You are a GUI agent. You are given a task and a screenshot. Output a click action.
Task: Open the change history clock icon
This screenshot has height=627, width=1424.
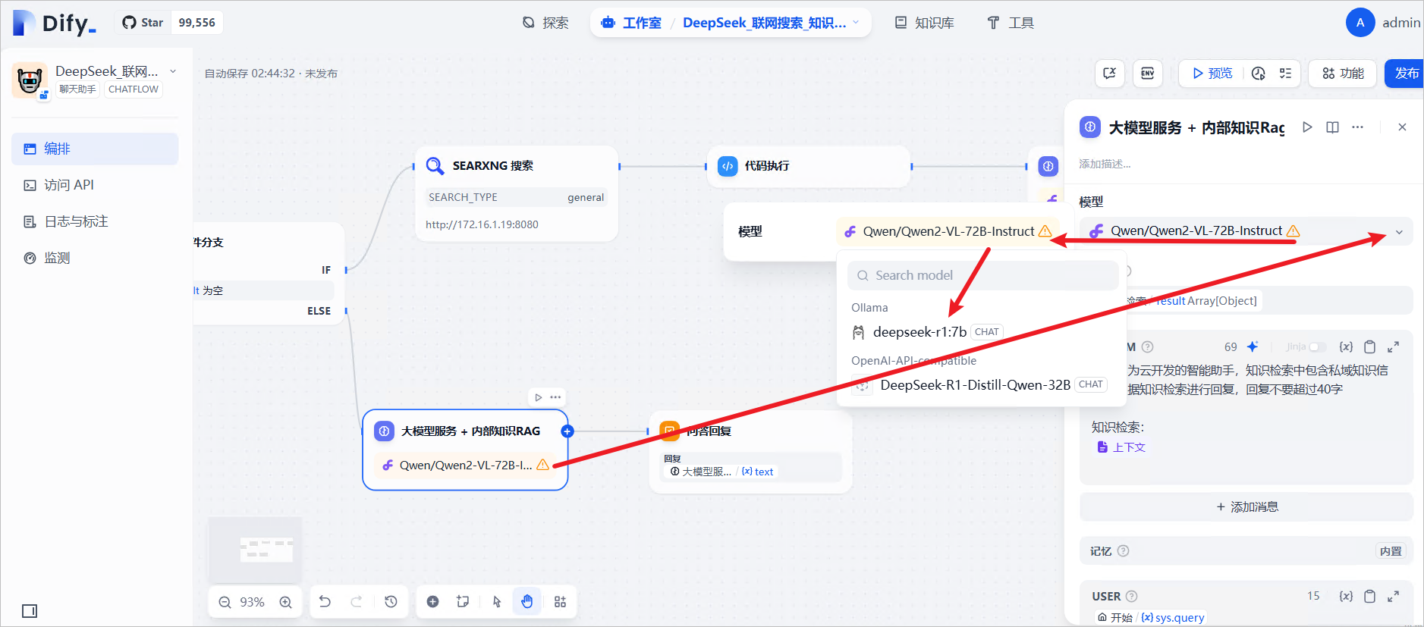pyautogui.click(x=391, y=601)
